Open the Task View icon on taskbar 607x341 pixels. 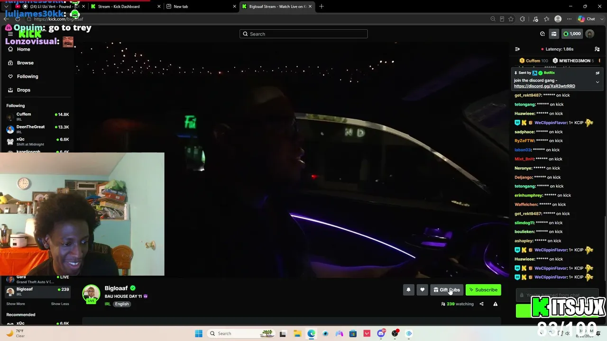(x=283, y=333)
